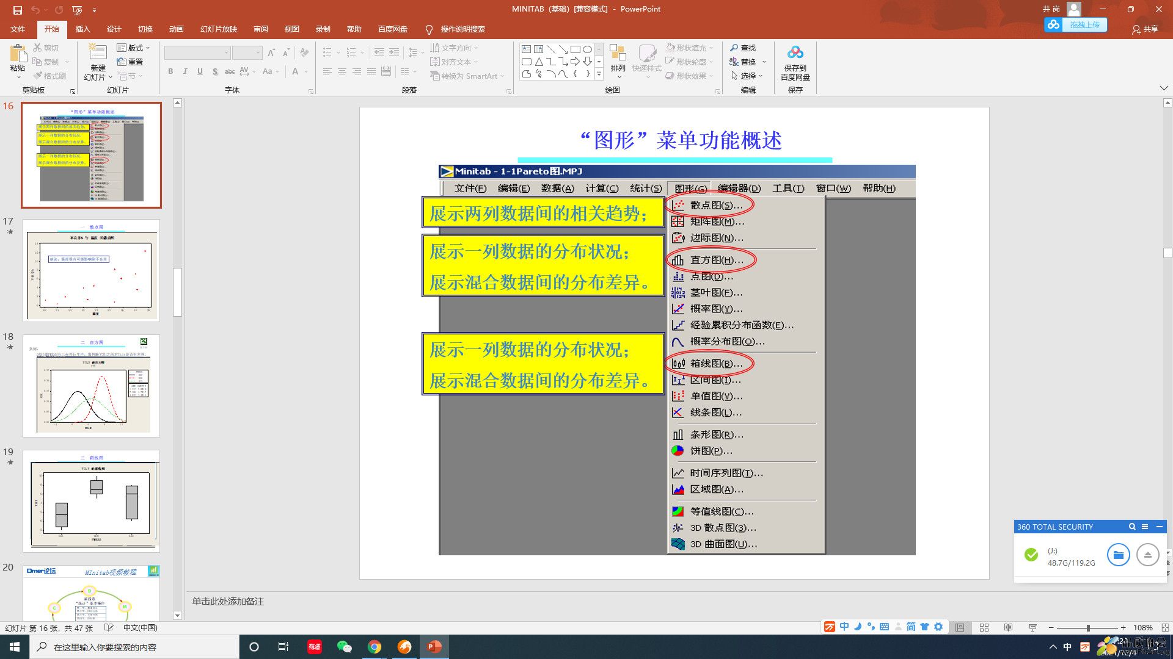Reset the slide with 重置
The width and height of the screenshot is (1173, 659).
(x=130, y=62)
